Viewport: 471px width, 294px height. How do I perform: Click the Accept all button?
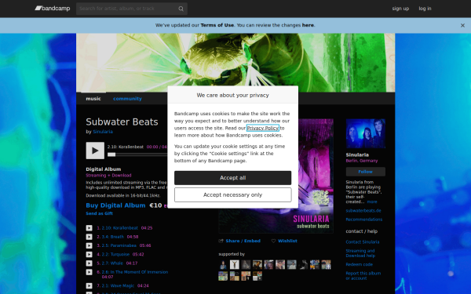[233, 178]
